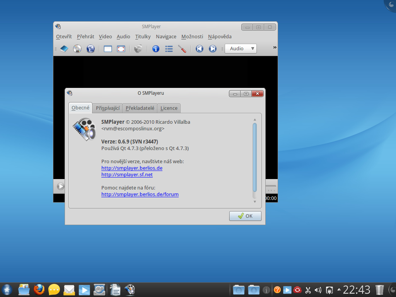Click the play button in SMPlayer window
Screen dimensions: 396x297
[x=60, y=186]
